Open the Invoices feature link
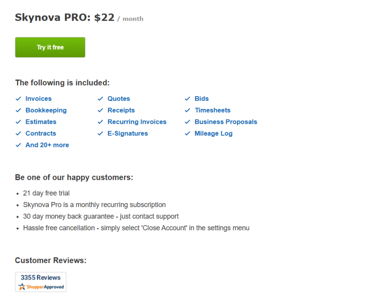This screenshot has width=371, height=299. (38, 99)
